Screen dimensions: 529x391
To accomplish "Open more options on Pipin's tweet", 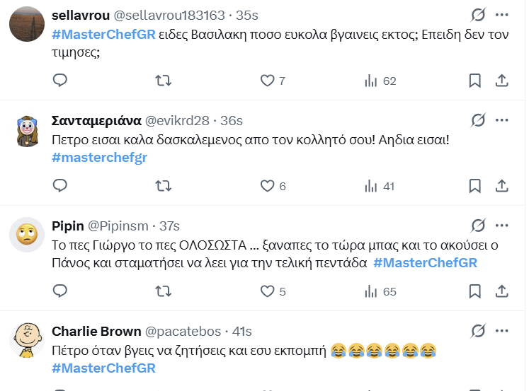I will (x=501, y=226).
